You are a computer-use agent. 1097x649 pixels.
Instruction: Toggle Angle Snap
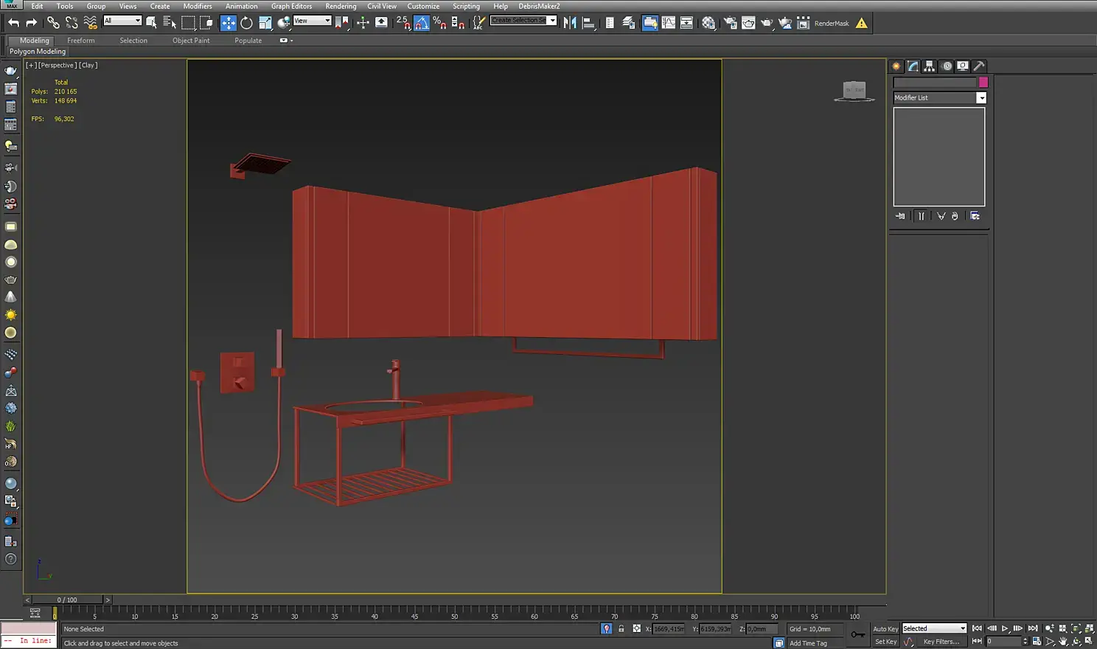pos(422,23)
